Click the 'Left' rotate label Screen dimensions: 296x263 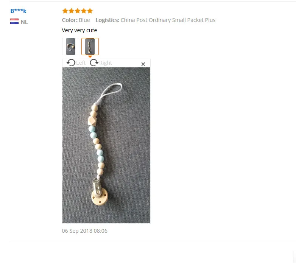click(81, 63)
